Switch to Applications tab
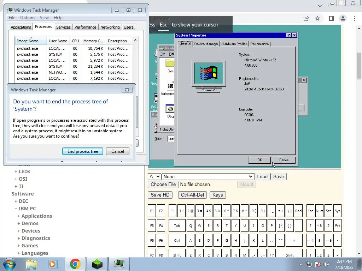Image resolution: width=362 pixels, height=271 pixels. coord(21,27)
